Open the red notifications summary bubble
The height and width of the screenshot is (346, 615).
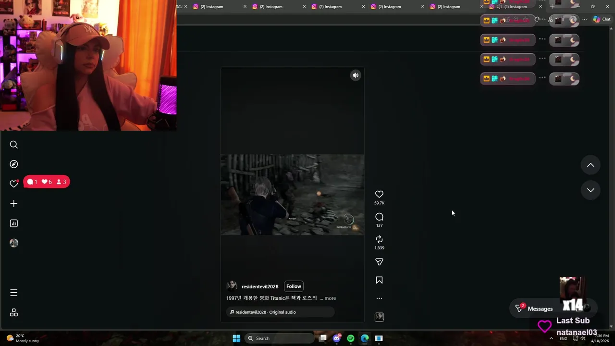(47, 182)
